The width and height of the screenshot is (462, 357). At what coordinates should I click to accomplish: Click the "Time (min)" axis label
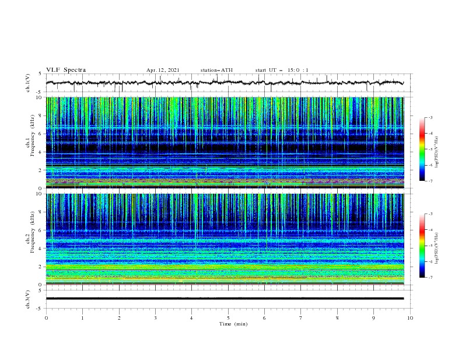[233, 324]
